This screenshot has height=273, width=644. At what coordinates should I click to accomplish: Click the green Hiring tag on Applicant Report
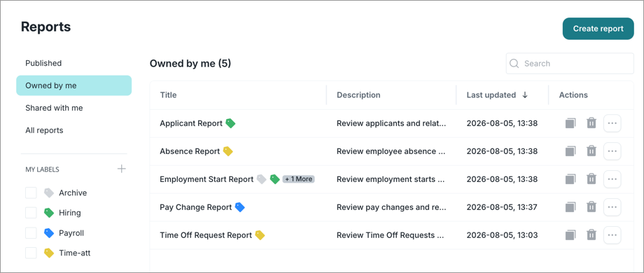coord(230,123)
